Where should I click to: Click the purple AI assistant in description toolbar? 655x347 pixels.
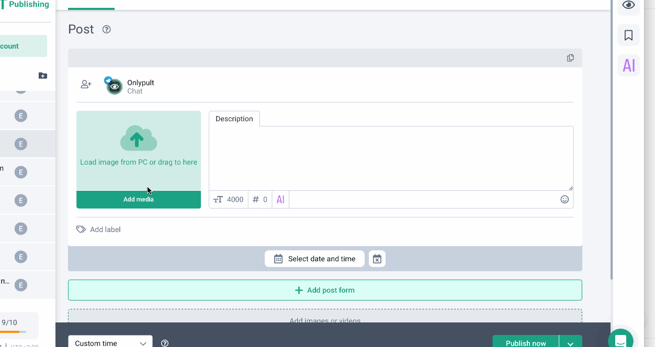(280, 199)
